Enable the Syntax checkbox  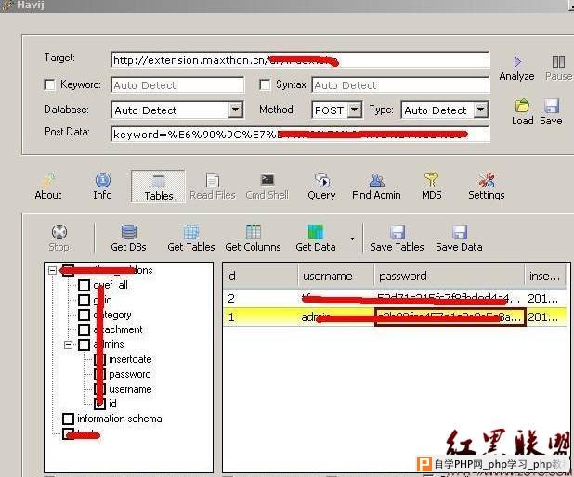pyautogui.click(x=265, y=84)
